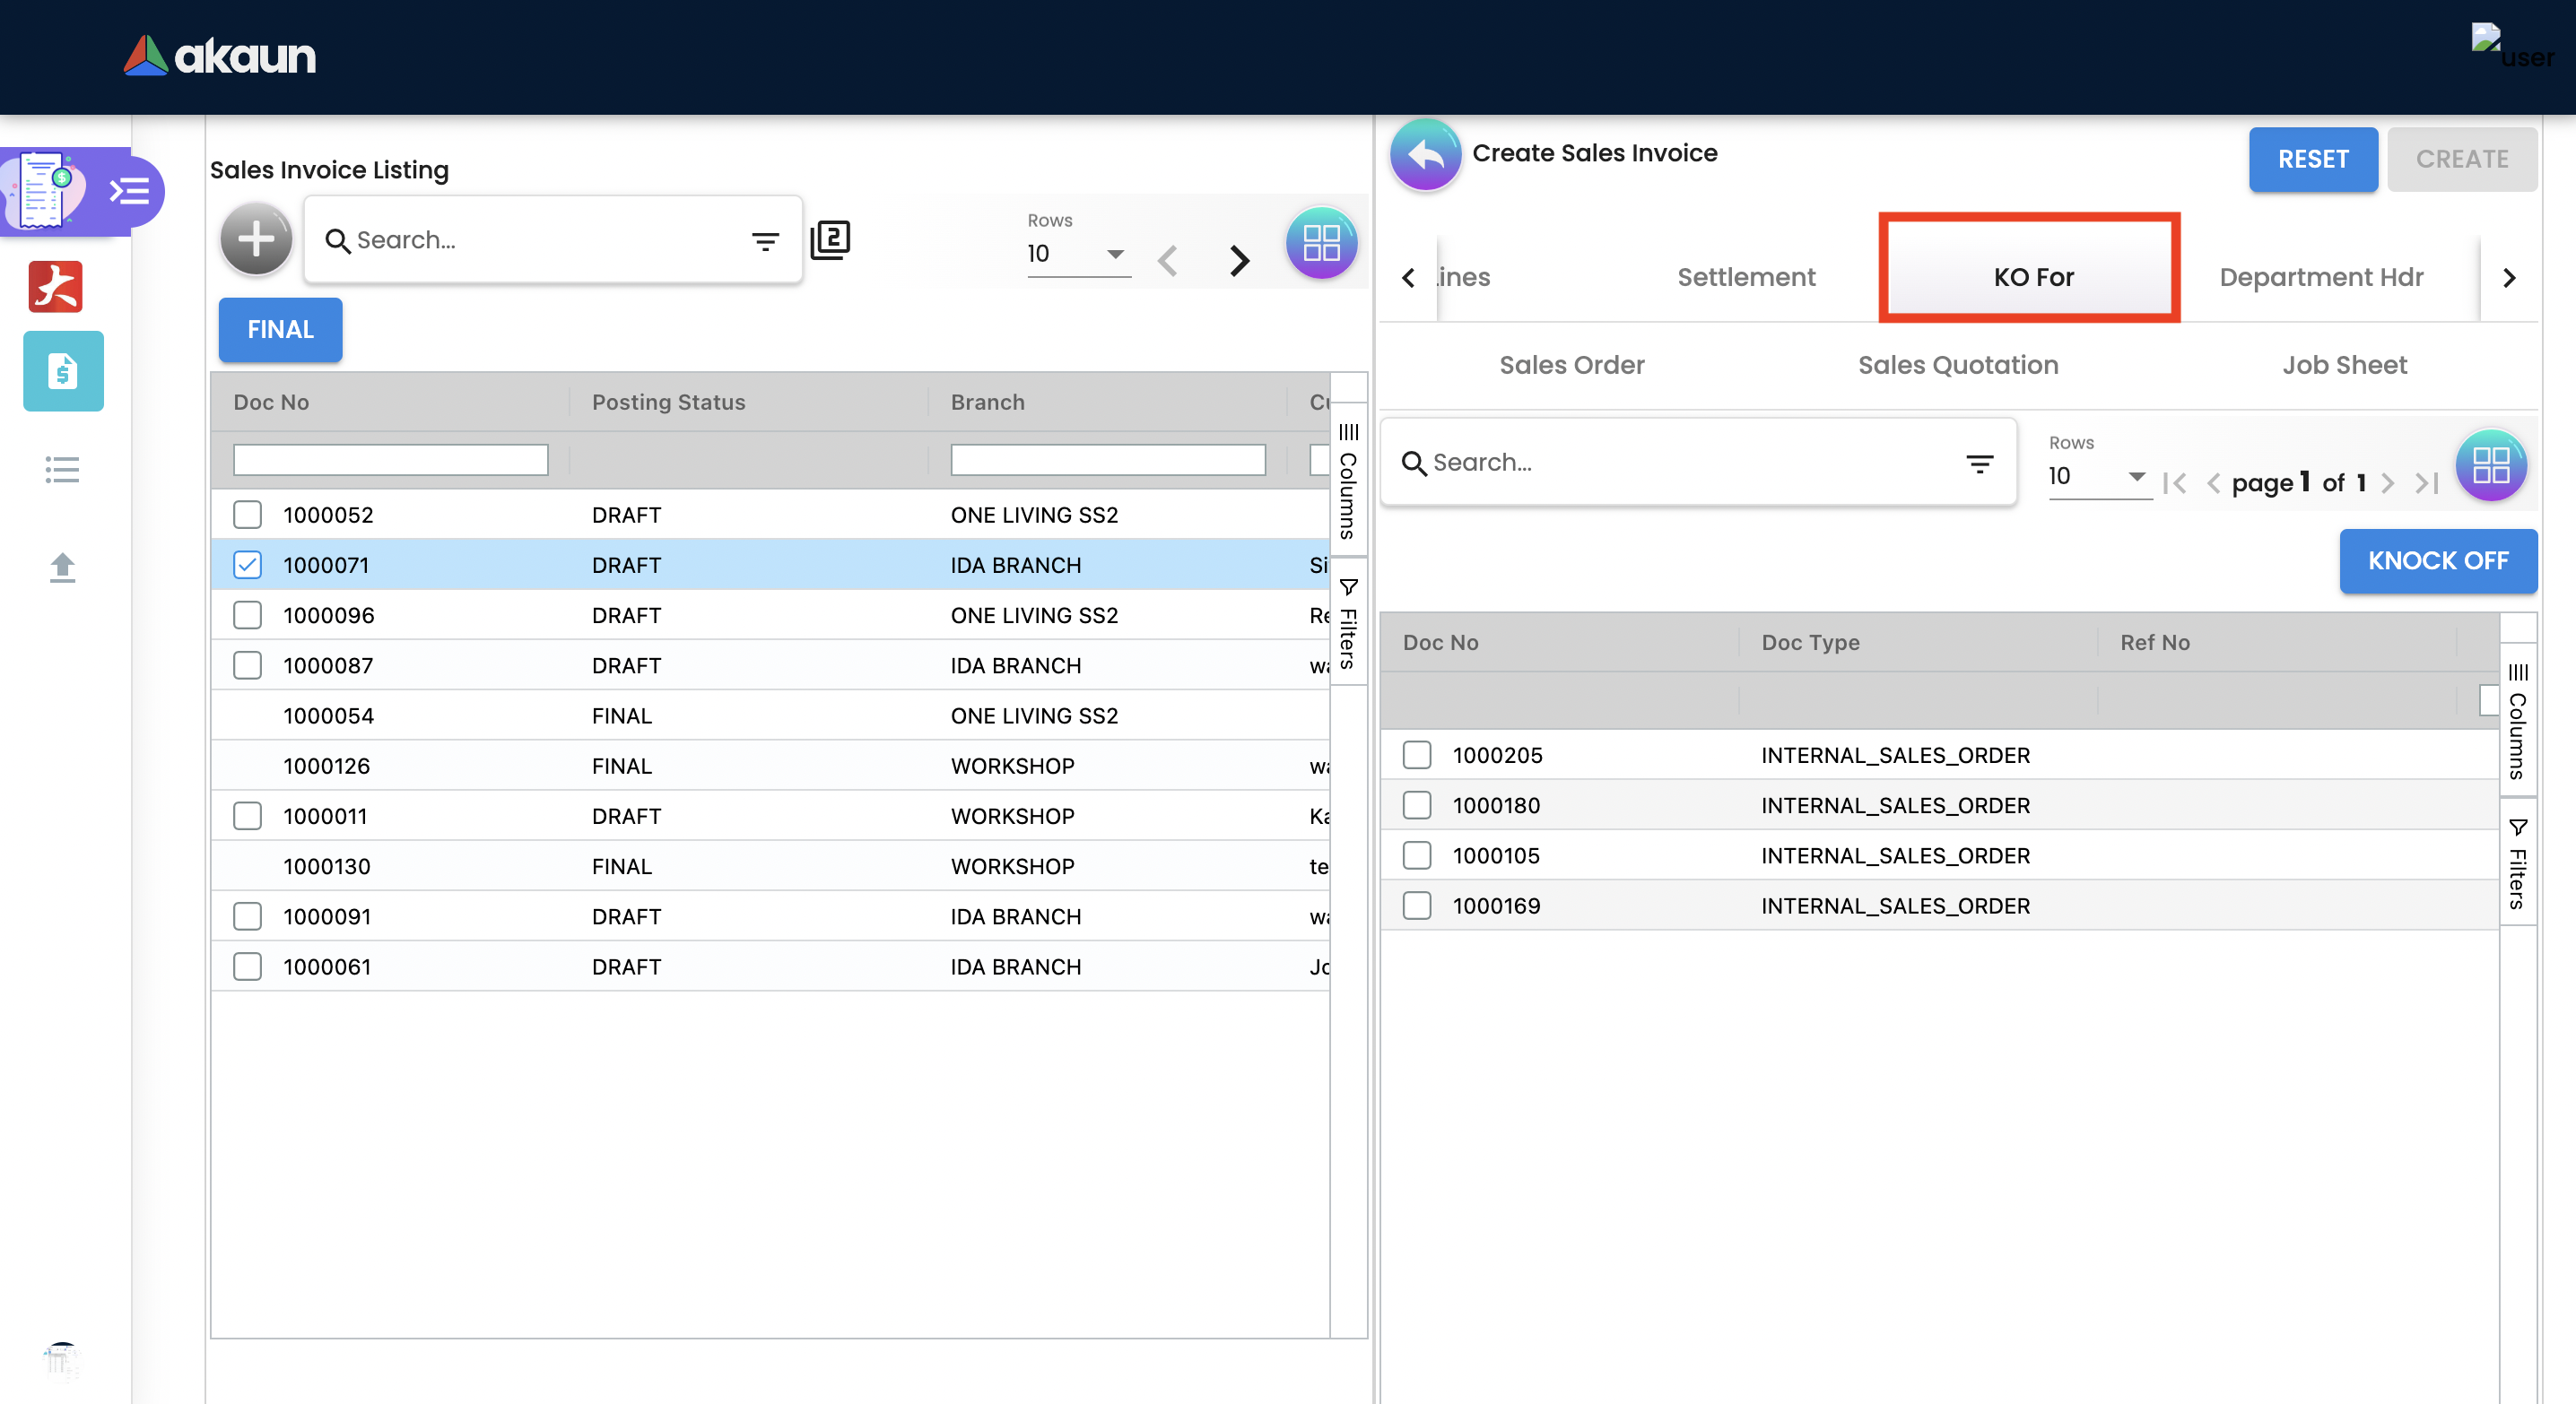
Task: Click the gray plus add-invoice icon
Action: 256,240
